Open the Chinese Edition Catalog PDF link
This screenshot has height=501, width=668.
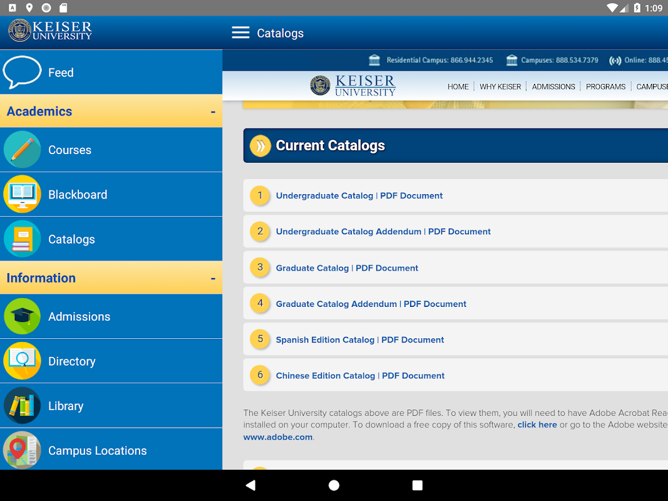(x=360, y=375)
